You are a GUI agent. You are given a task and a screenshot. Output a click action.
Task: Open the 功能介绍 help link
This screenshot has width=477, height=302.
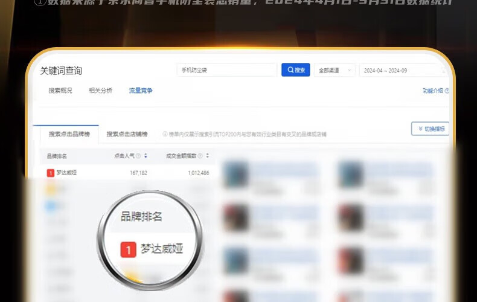coord(432,91)
